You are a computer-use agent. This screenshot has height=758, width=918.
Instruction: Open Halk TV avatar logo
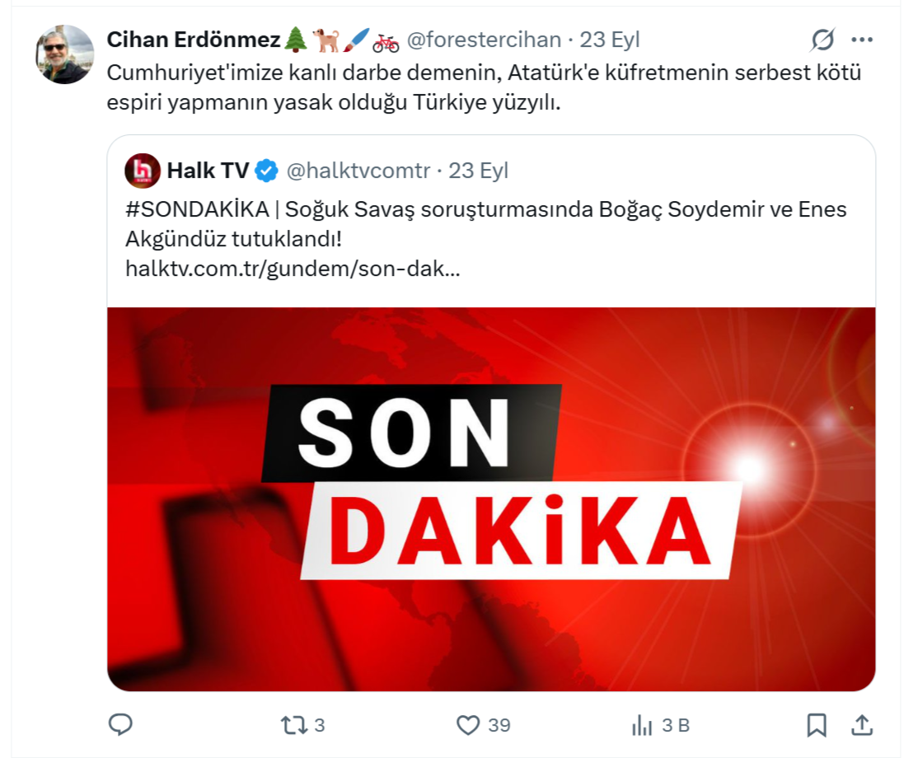143,171
